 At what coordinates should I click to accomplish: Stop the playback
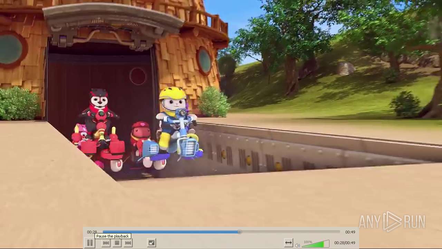pyautogui.click(x=117, y=243)
